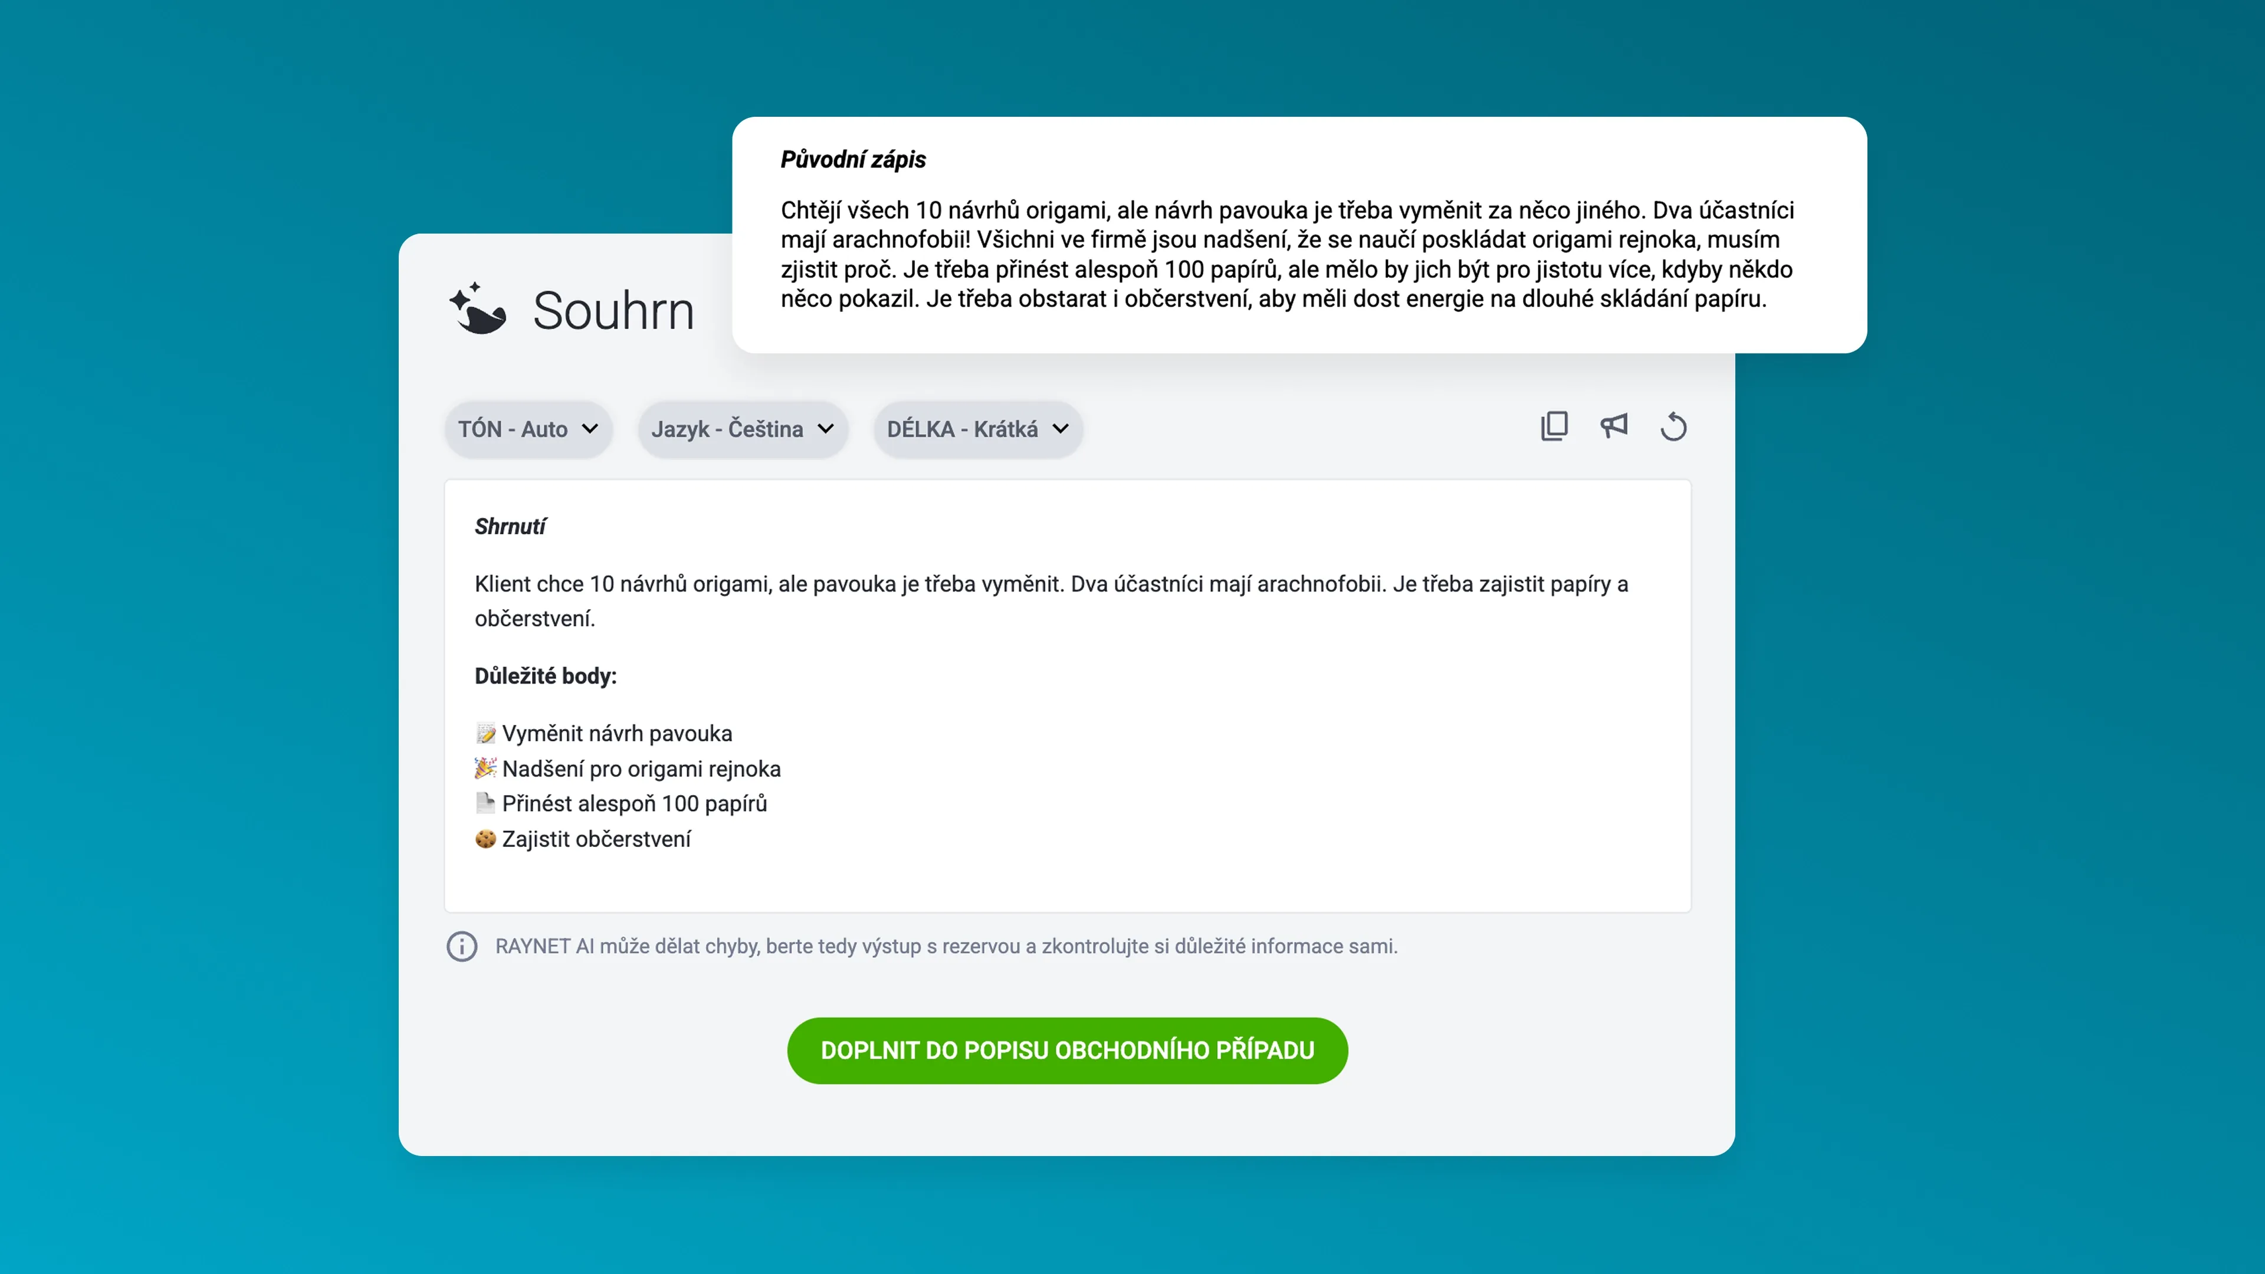Select the 'Důležité body:' section header

coord(546,675)
